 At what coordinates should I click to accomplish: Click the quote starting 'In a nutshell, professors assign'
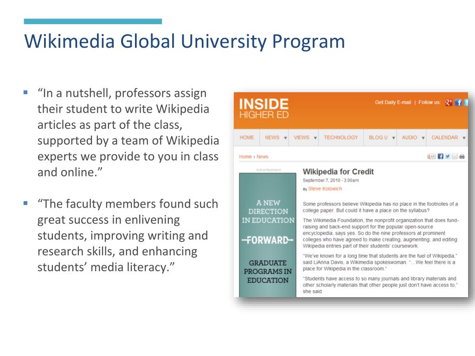(128, 133)
